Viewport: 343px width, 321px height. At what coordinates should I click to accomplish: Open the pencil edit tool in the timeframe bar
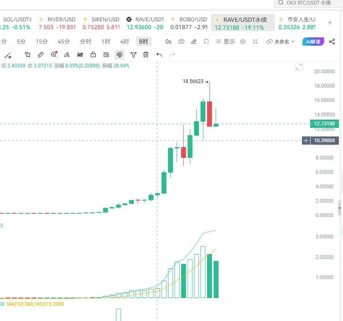(193, 42)
